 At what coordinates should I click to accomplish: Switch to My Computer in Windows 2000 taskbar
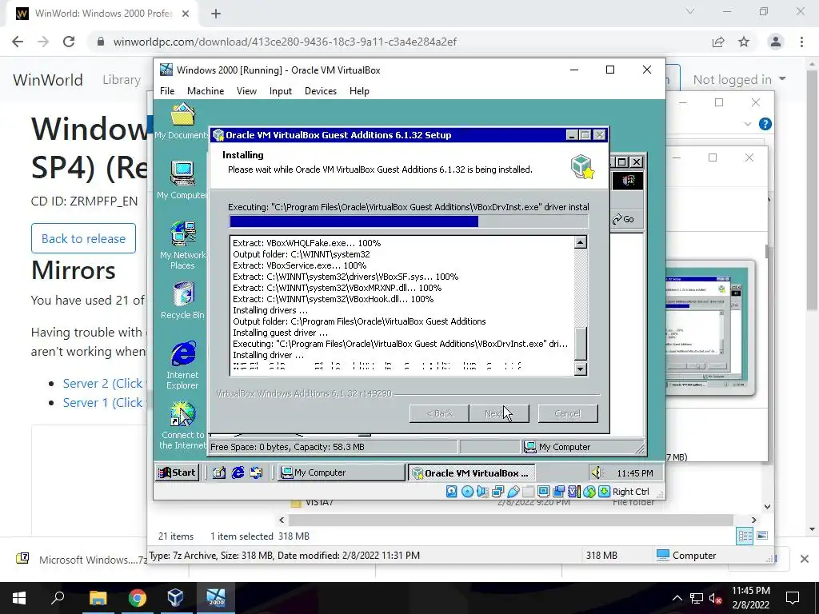(x=341, y=472)
